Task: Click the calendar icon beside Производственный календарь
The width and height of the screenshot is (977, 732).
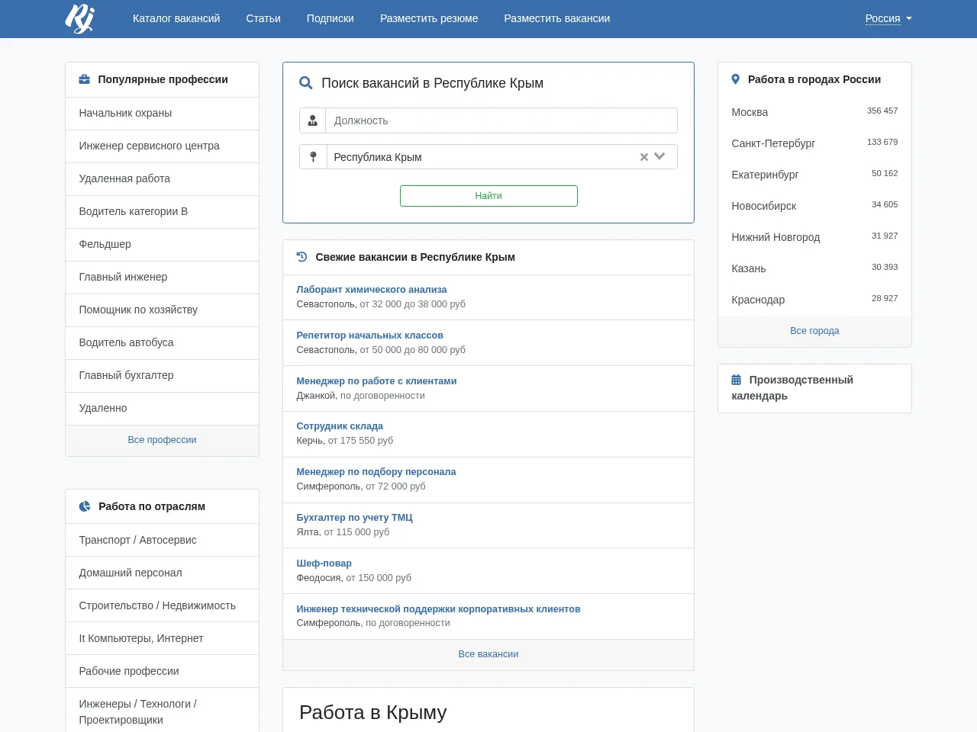Action: pyautogui.click(x=737, y=380)
